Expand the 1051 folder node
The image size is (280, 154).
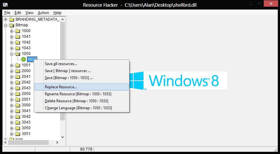pos(11,65)
